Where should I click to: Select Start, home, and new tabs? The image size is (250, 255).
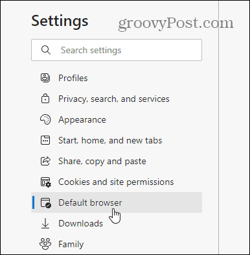tap(117, 140)
